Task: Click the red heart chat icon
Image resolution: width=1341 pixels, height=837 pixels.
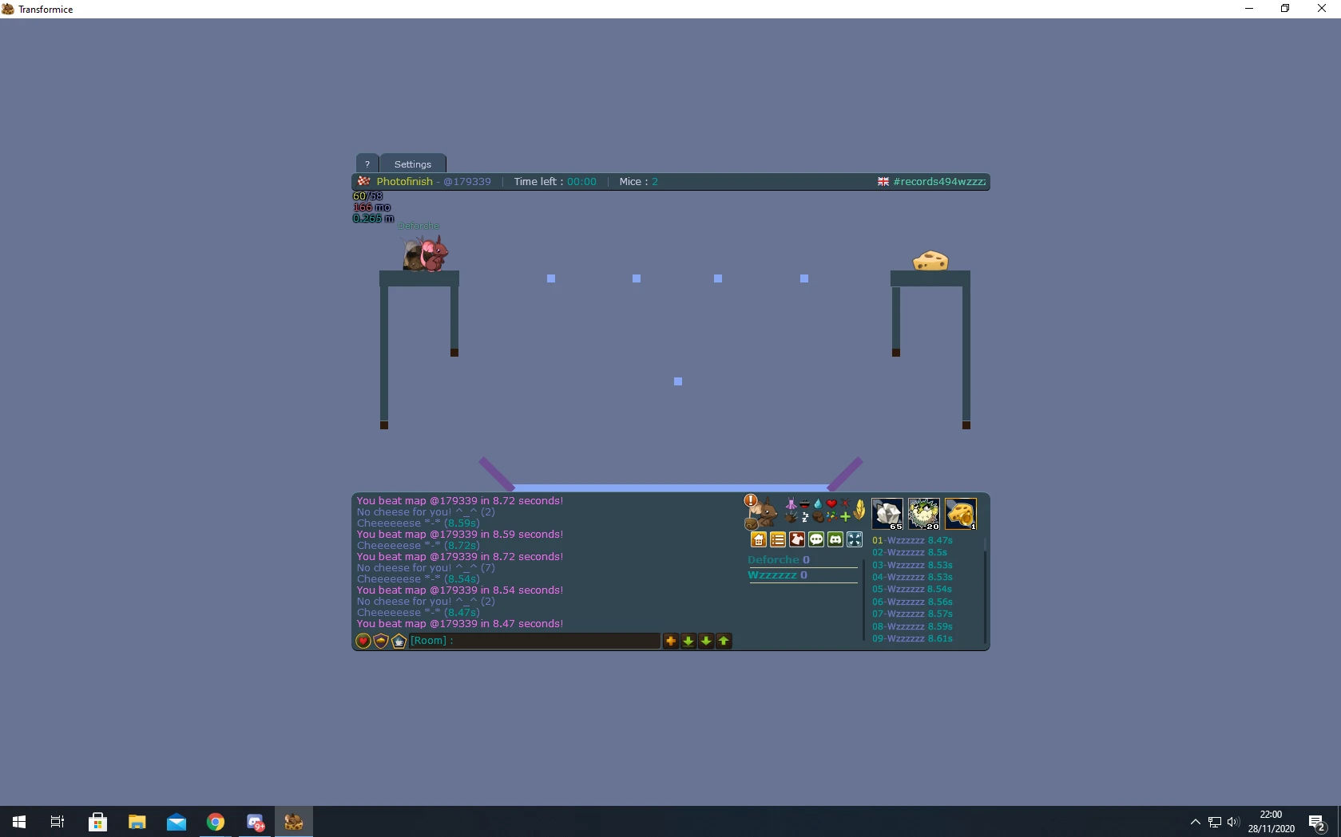Action: [x=363, y=641]
